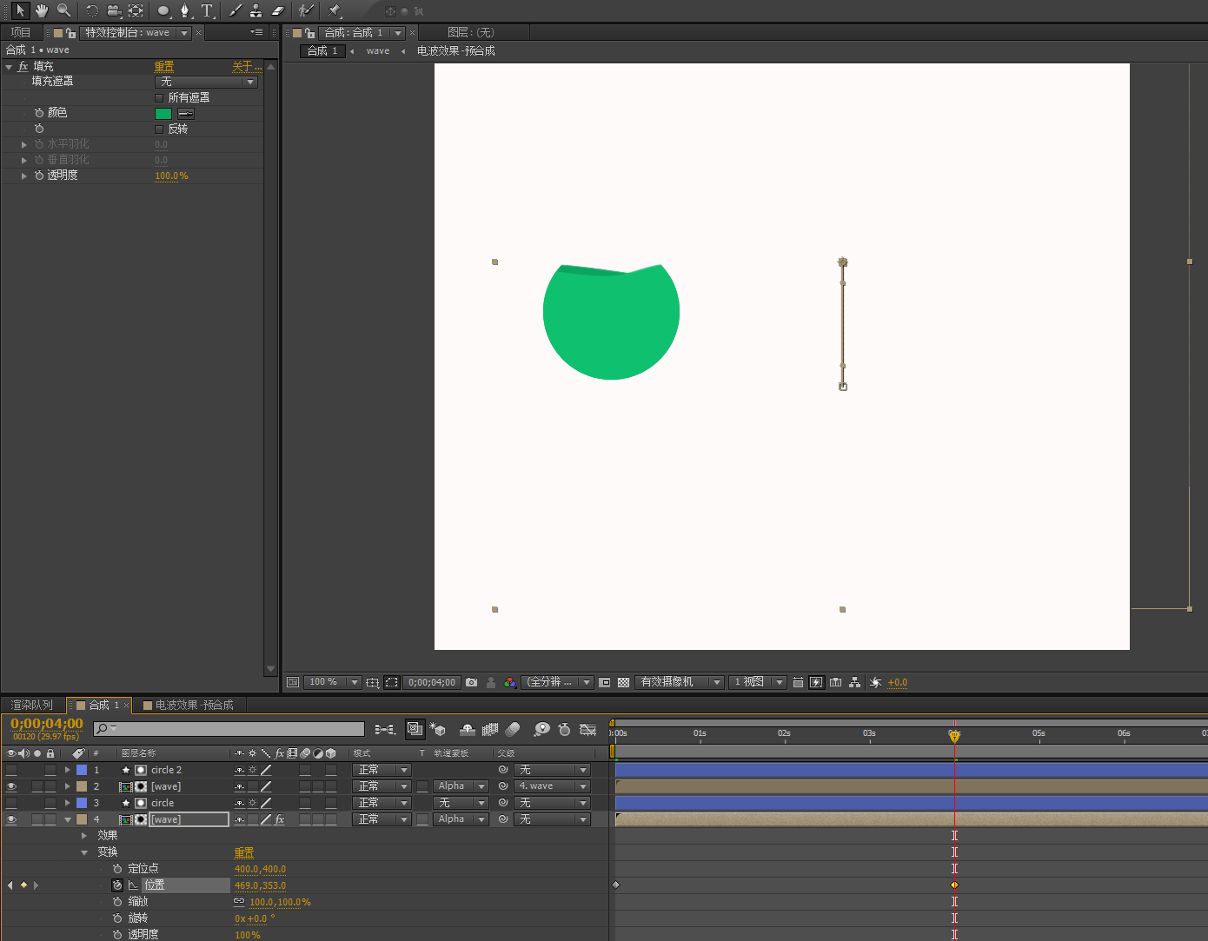The image size is (1208, 941).
Task: Click the 关于 link for the 填充 effect
Action: [247, 66]
